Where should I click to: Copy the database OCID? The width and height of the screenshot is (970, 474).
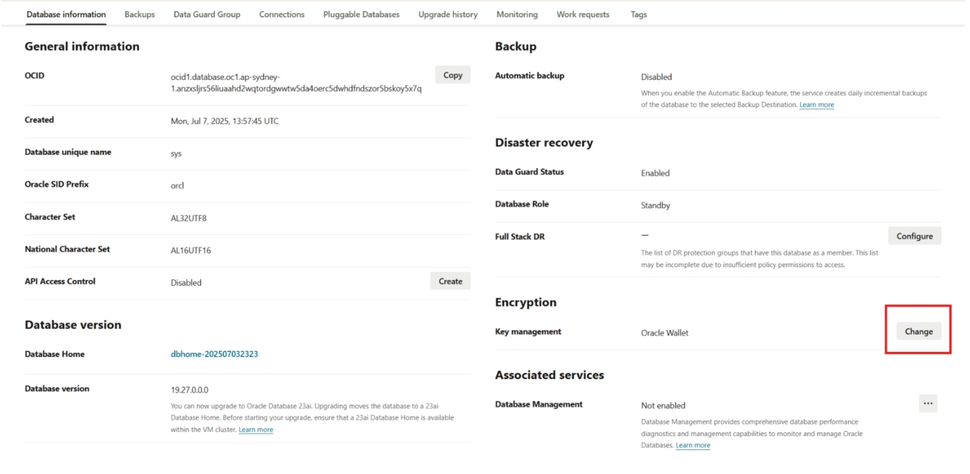[453, 75]
